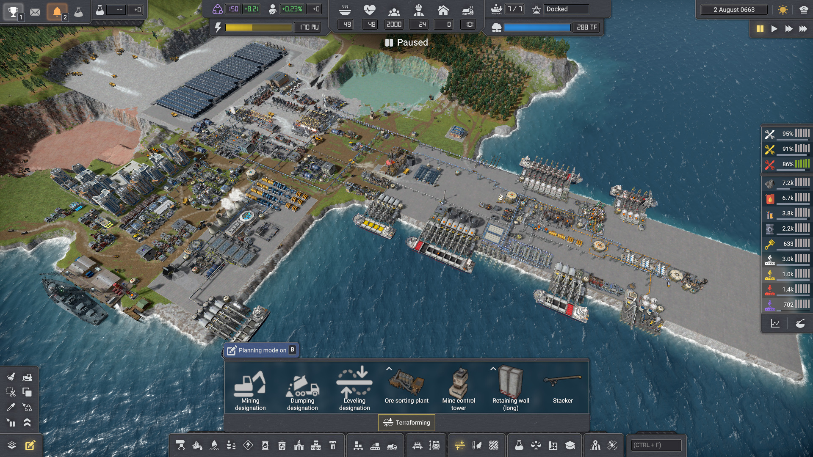813x457 pixels.
Task: Open the notifications bell icon
Action: (x=57, y=11)
